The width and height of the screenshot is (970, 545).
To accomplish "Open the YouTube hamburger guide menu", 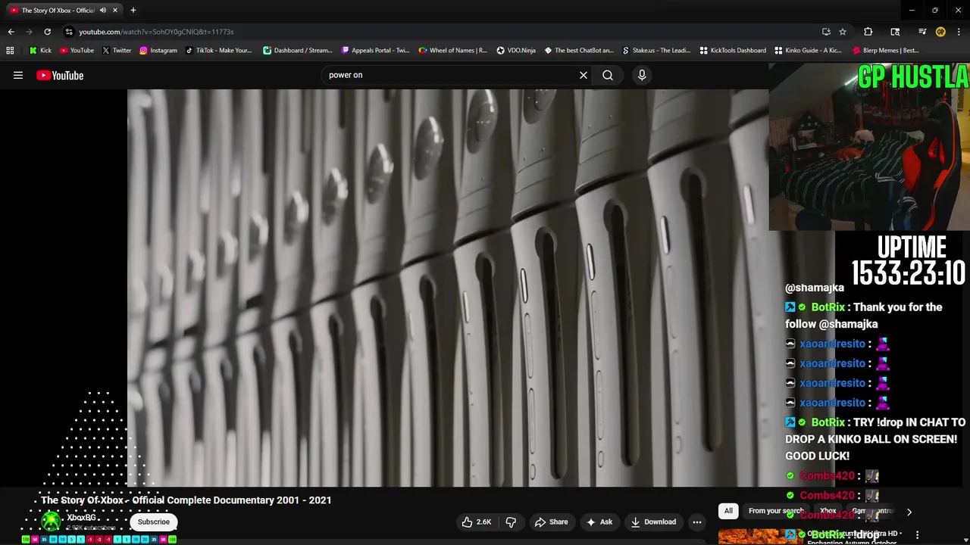I will pyautogui.click(x=18, y=75).
